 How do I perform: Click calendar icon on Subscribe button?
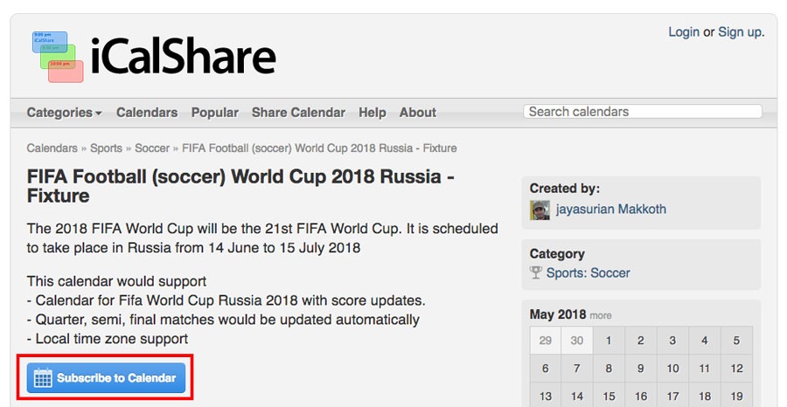pos(43,379)
